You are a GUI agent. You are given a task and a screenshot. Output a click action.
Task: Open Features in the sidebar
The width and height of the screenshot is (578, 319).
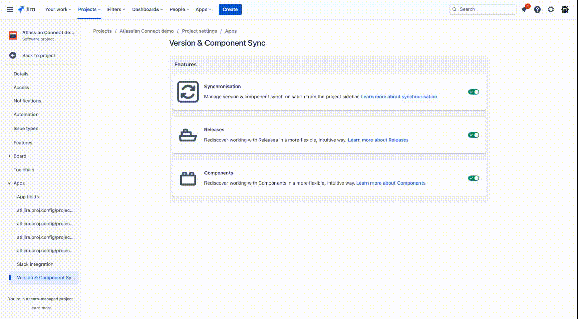(23, 143)
